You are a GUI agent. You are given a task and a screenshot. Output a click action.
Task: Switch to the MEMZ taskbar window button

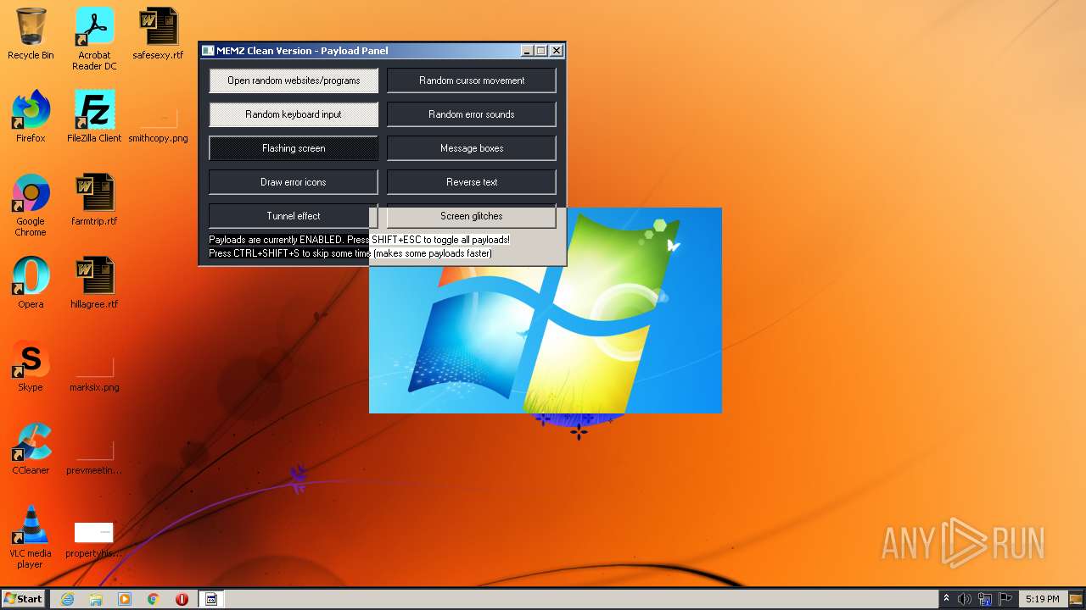[x=211, y=599]
